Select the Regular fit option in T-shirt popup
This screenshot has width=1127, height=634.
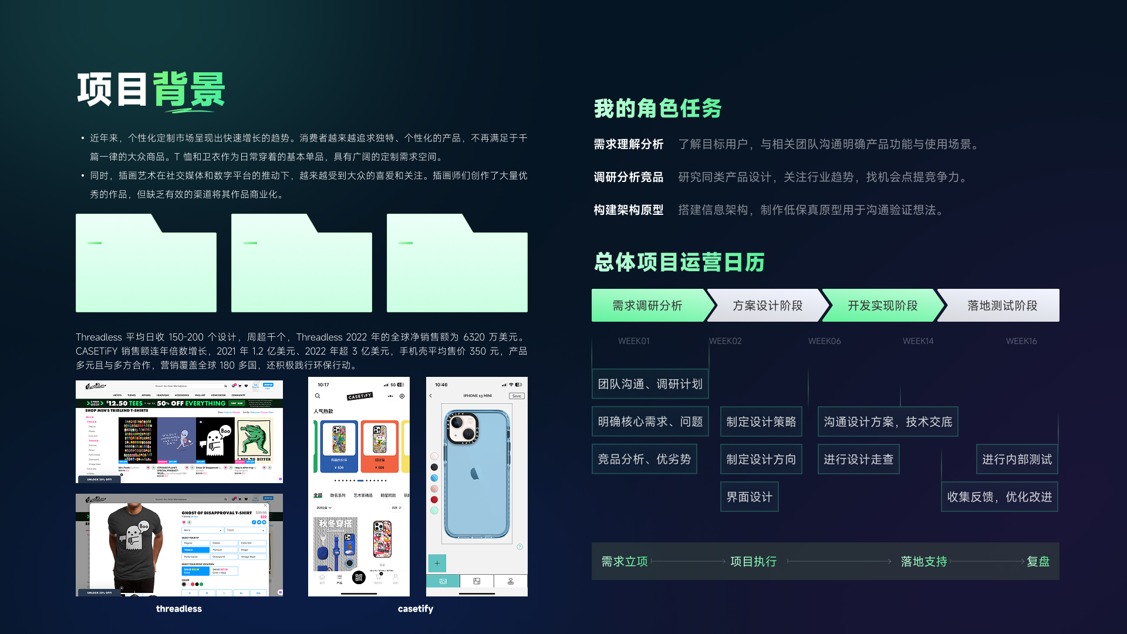[195, 543]
